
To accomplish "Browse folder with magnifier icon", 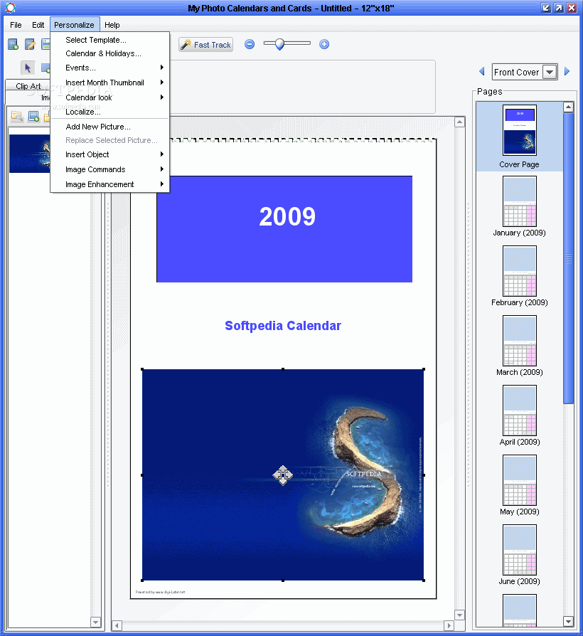I will 17,117.
